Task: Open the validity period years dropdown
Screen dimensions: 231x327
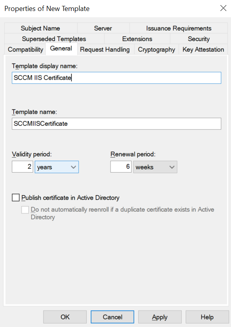Action: [x=57, y=167]
